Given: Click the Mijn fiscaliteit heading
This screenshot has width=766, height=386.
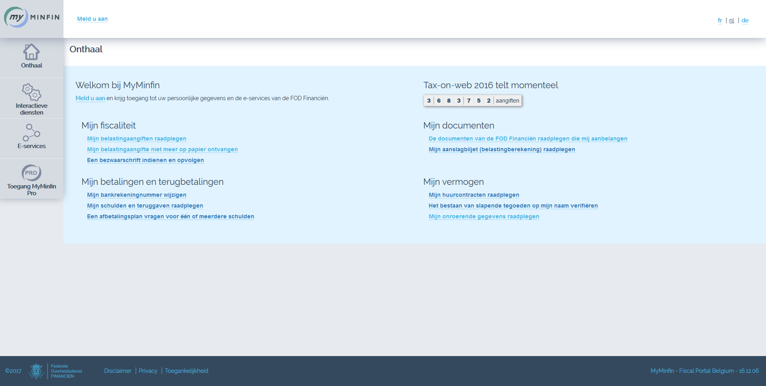Looking at the screenshot, I should [x=109, y=125].
